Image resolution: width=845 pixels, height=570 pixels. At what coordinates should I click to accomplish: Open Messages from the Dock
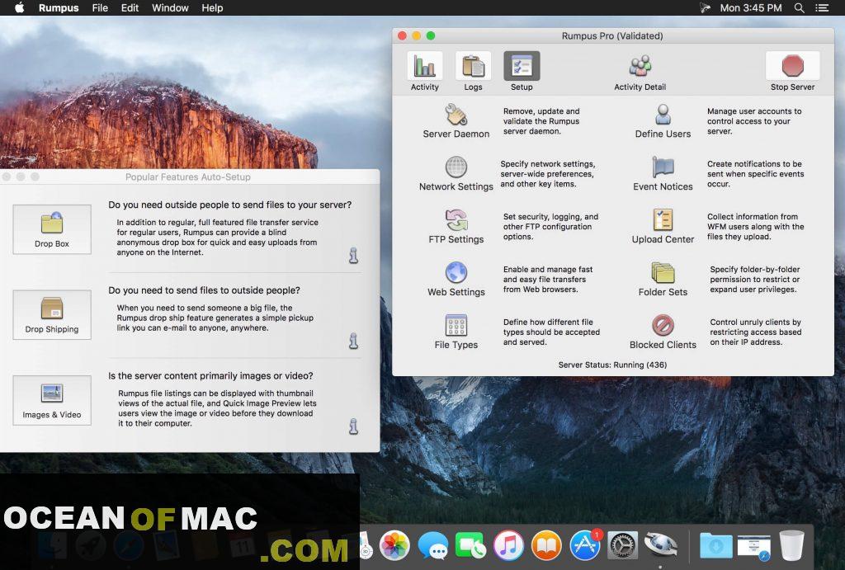(x=432, y=545)
